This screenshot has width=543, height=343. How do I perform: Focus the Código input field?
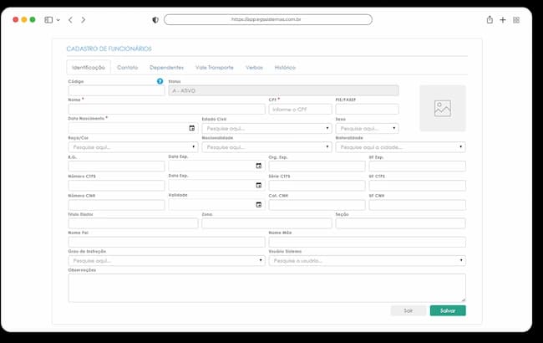(x=116, y=90)
